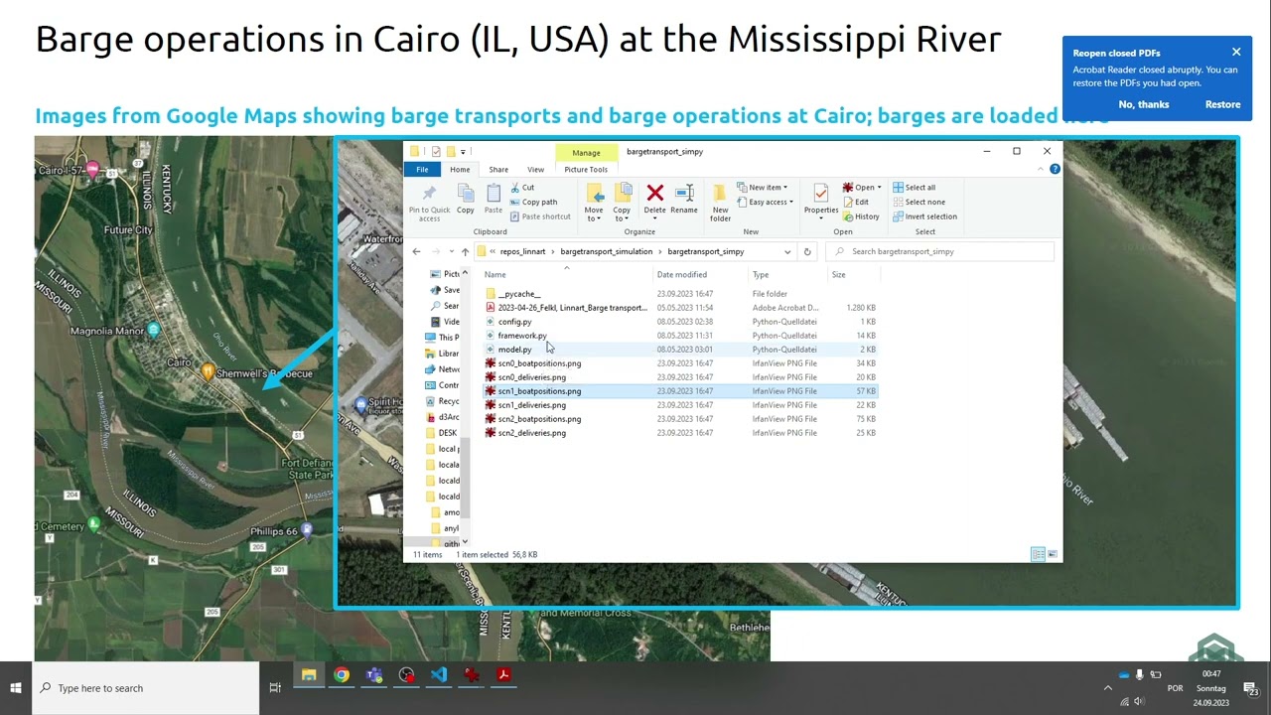Click the Paste ribbon button

[494, 199]
